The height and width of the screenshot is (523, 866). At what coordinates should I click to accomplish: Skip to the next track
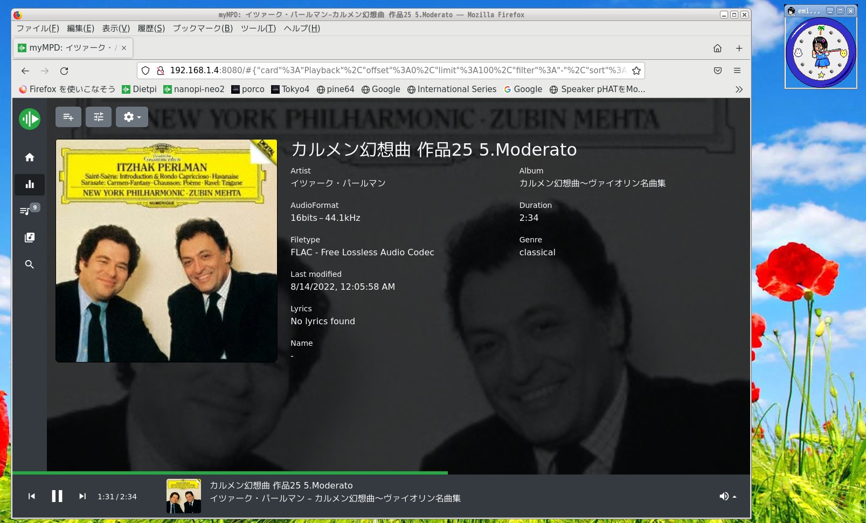point(82,496)
